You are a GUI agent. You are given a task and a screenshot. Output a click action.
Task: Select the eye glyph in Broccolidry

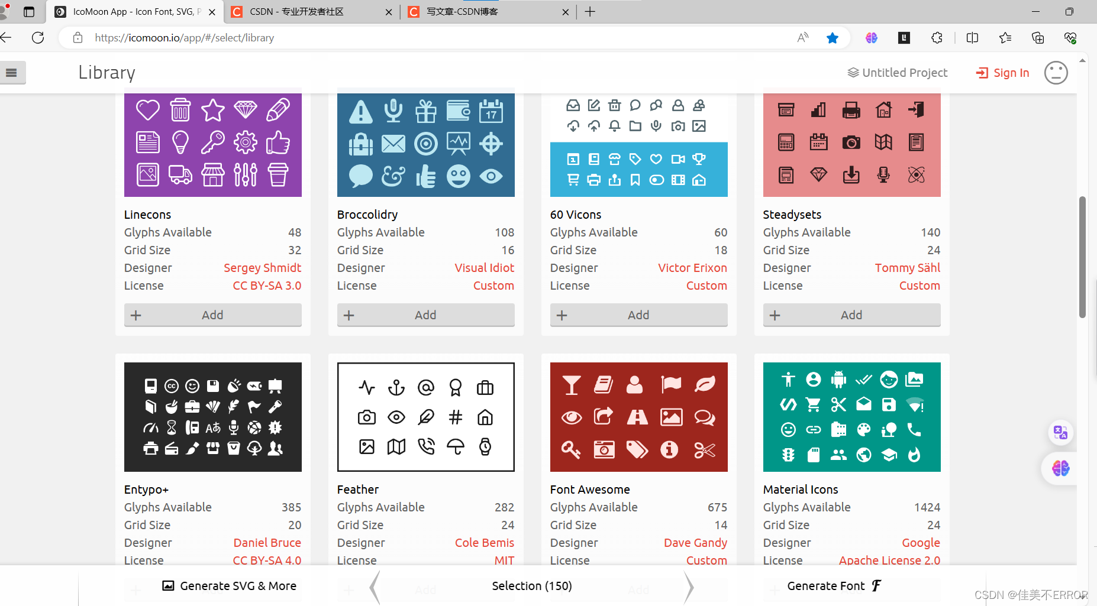[x=491, y=176]
